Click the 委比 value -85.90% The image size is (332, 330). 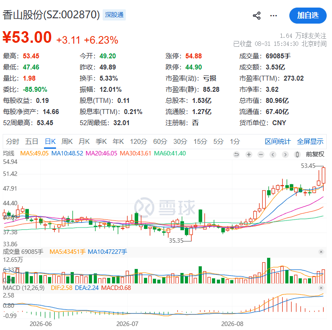35,90
